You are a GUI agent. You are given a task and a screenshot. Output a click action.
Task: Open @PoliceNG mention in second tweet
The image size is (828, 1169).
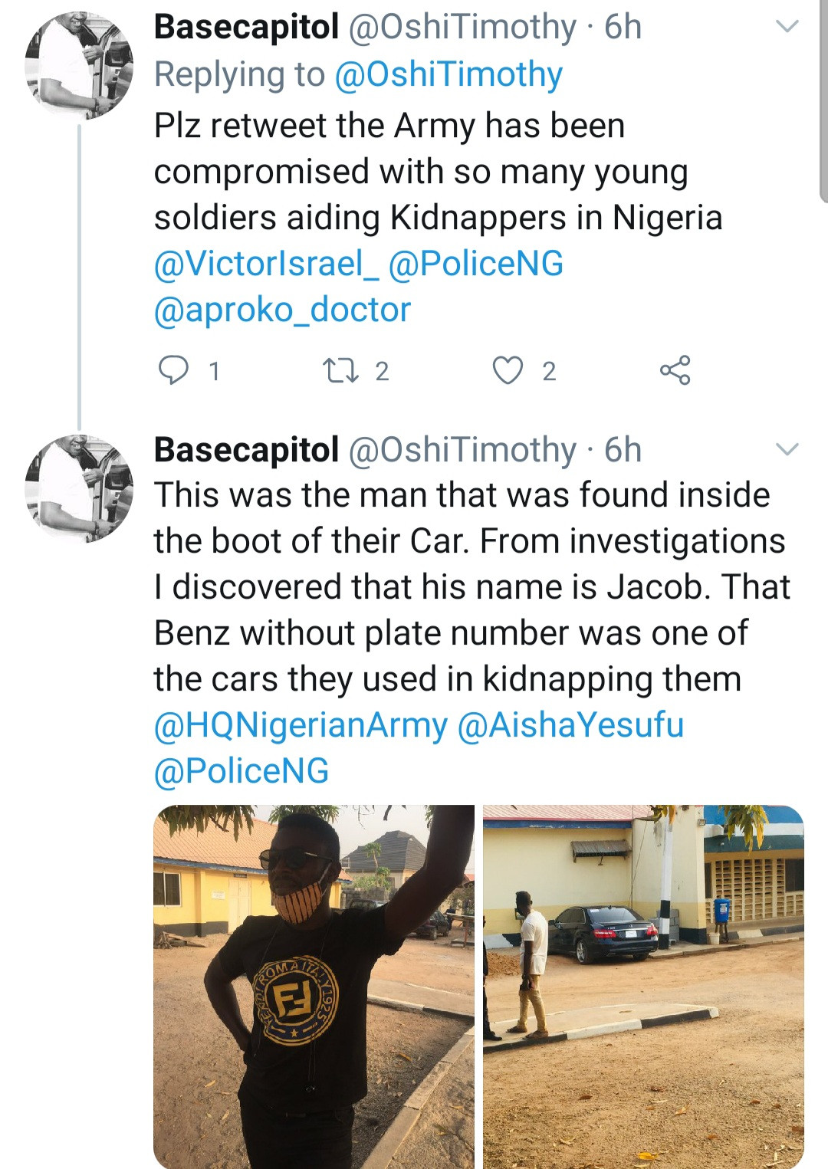click(x=242, y=771)
